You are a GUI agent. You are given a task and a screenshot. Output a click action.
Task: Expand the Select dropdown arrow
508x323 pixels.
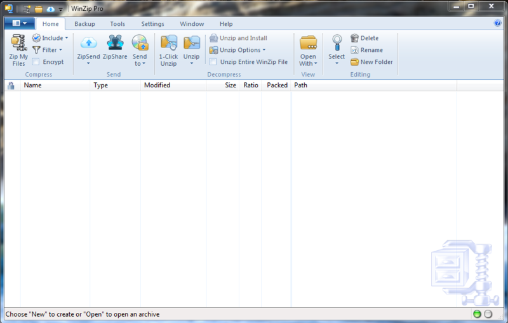point(337,63)
